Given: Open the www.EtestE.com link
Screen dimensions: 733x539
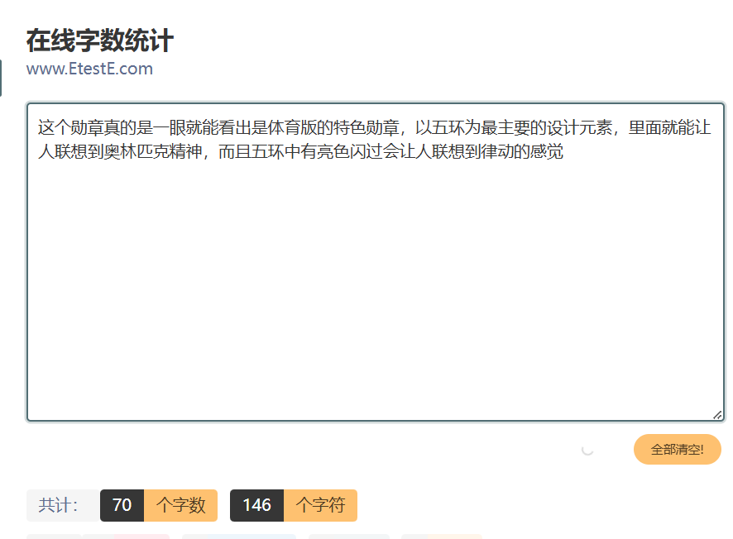Looking at the screenshot, I should (x=89, y=69).
